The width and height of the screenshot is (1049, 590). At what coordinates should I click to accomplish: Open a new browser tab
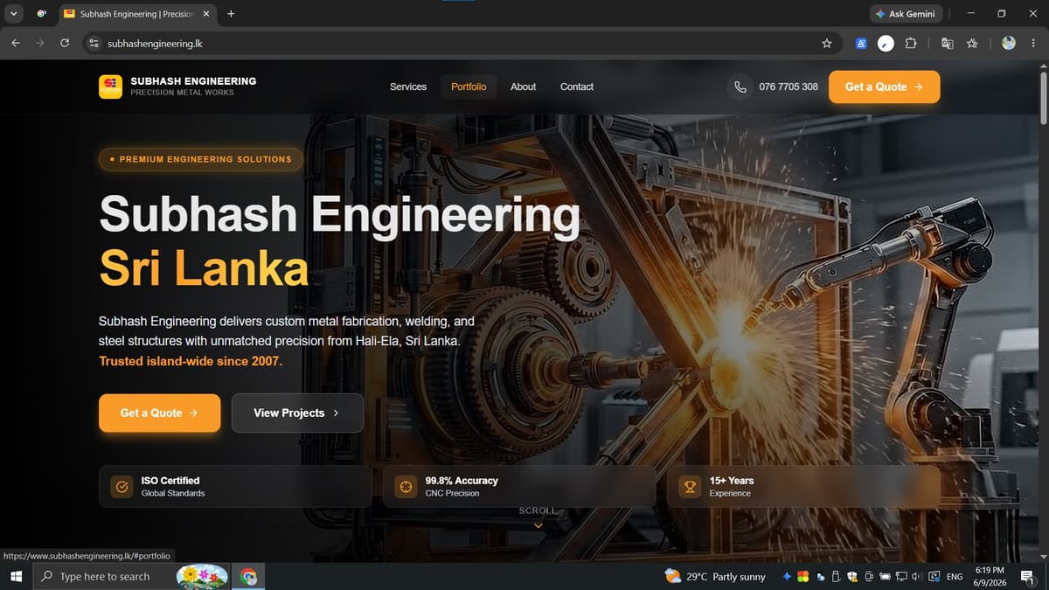(231, 14)
